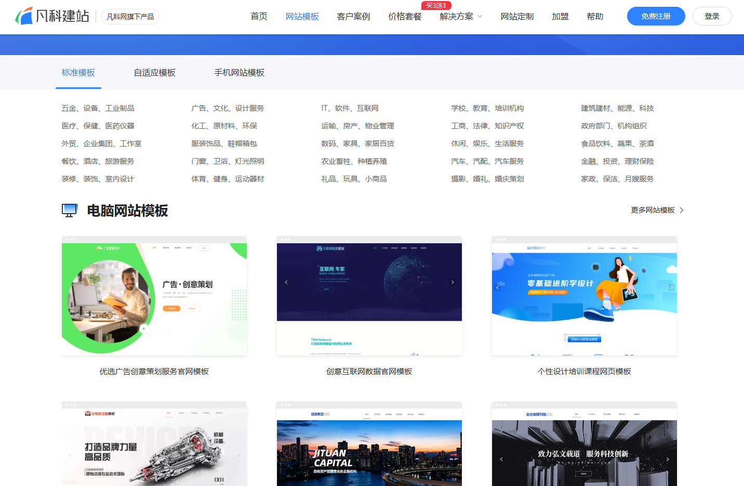Click the 凡科建站 logo

52,16
